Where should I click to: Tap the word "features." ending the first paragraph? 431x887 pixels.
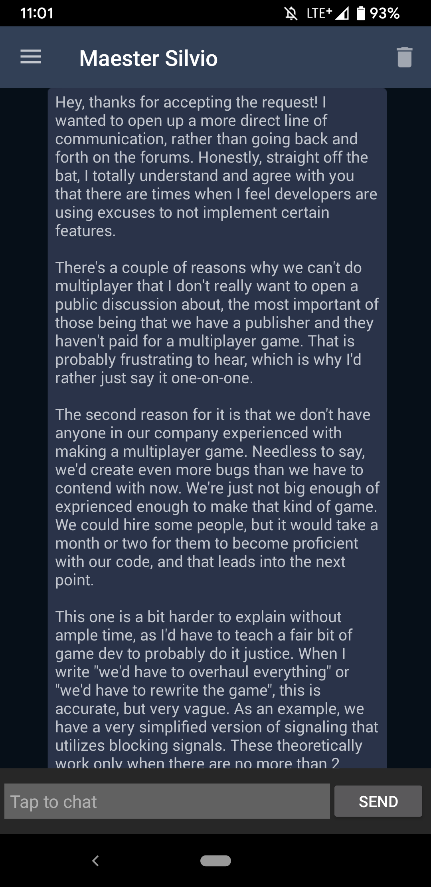85,231
